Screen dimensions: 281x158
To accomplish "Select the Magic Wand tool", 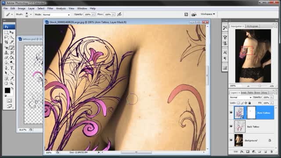I will (x=12, y=37).
